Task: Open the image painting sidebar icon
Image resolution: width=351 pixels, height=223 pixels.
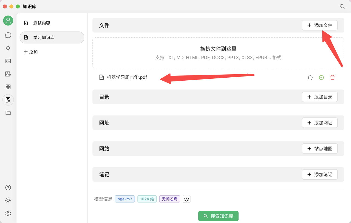Action: pos(8,61)
